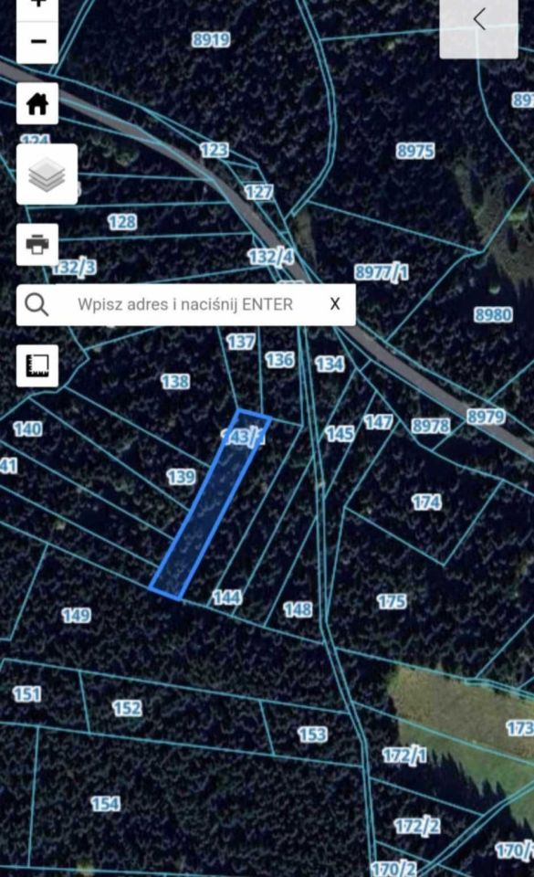Image resolution: width=534 pixels, height=877 pixels.
Task: Select parcel 154 on the map
Action: coord(105,804)
